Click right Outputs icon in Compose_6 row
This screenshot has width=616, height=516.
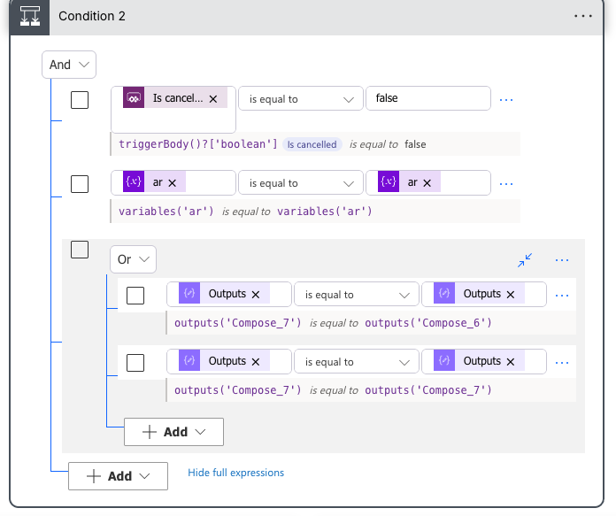coord(444,293)
